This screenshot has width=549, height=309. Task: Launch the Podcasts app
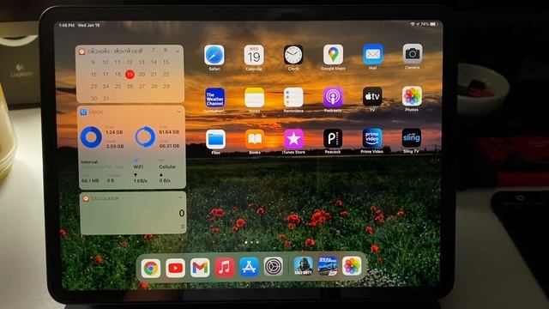(x=333, y=97)
